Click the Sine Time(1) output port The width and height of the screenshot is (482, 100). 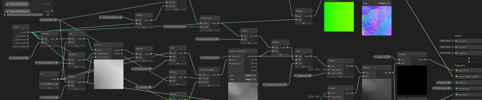pyautogui.click(x=28, y=36)
